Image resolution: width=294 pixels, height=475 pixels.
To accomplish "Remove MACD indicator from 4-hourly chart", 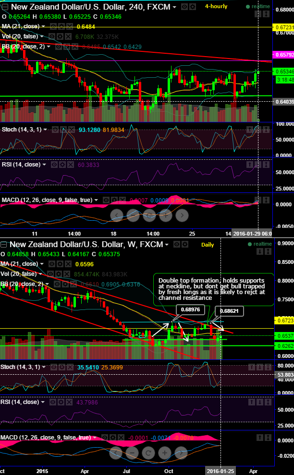I will click(x=122, y=200).
